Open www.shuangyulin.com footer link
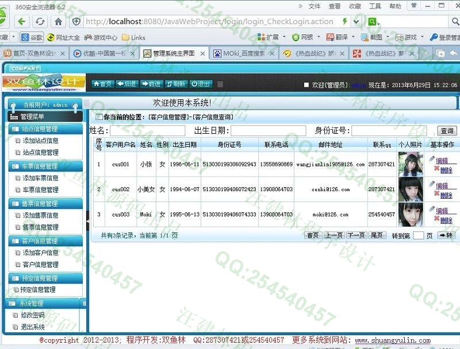The width and height of the screenshot is (460, 349). tap(393, 340)
